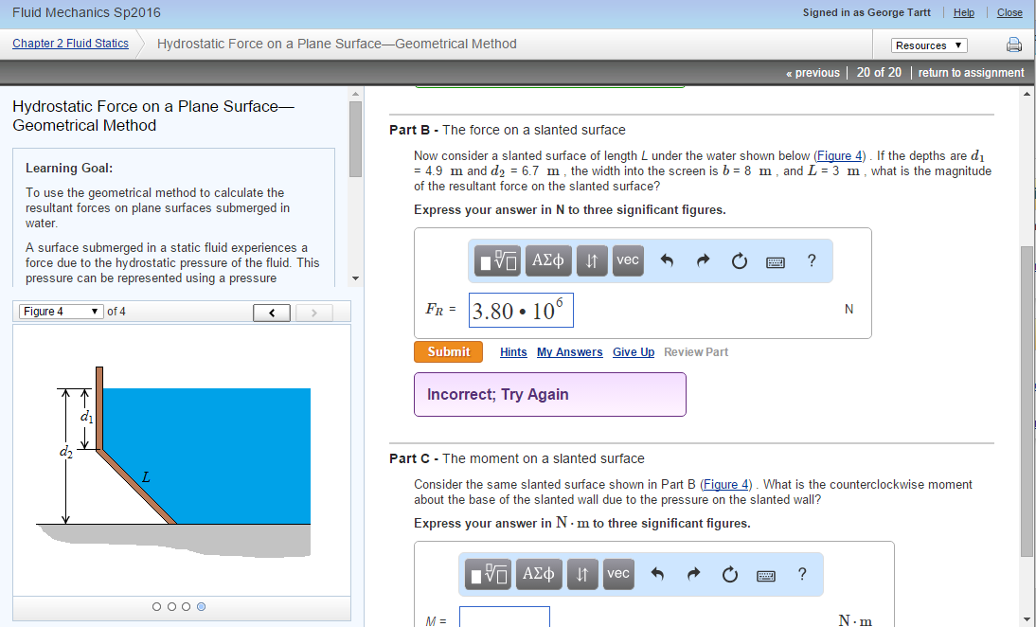This screenshot has width=1036, height=627.
Task: Click the help question mark in Part B toolbar
Action: 812,261
